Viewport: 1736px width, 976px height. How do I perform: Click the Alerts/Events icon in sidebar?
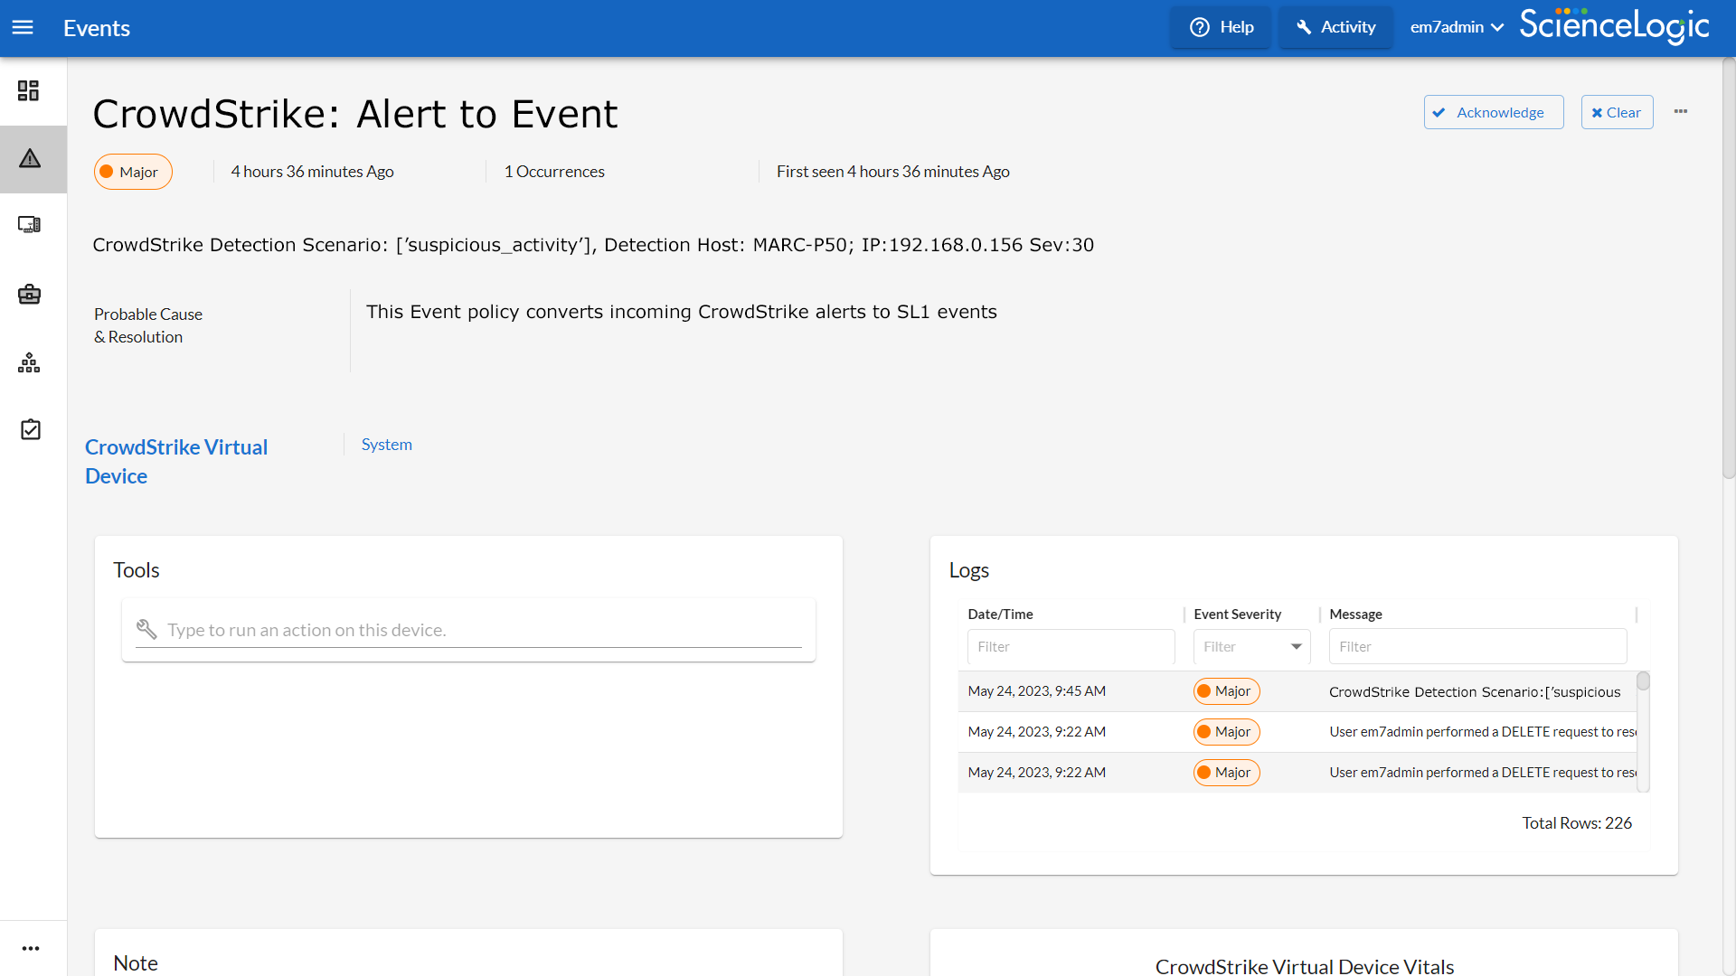pyautogui.click(x=33, y=158)
